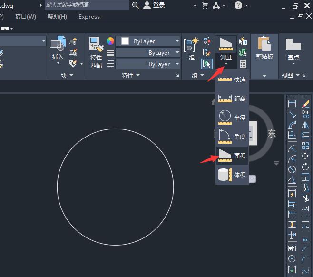The height and width of the screenshot is (277, 313).
Task: Select the Aligned dimension tool
Action: (292, 114)
